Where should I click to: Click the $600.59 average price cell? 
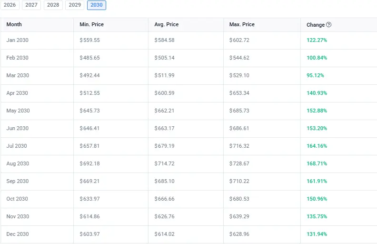[x=164, y=93]
